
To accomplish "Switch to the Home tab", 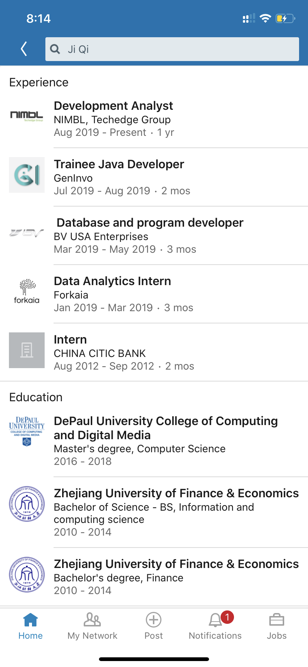I will pos(31,626).
